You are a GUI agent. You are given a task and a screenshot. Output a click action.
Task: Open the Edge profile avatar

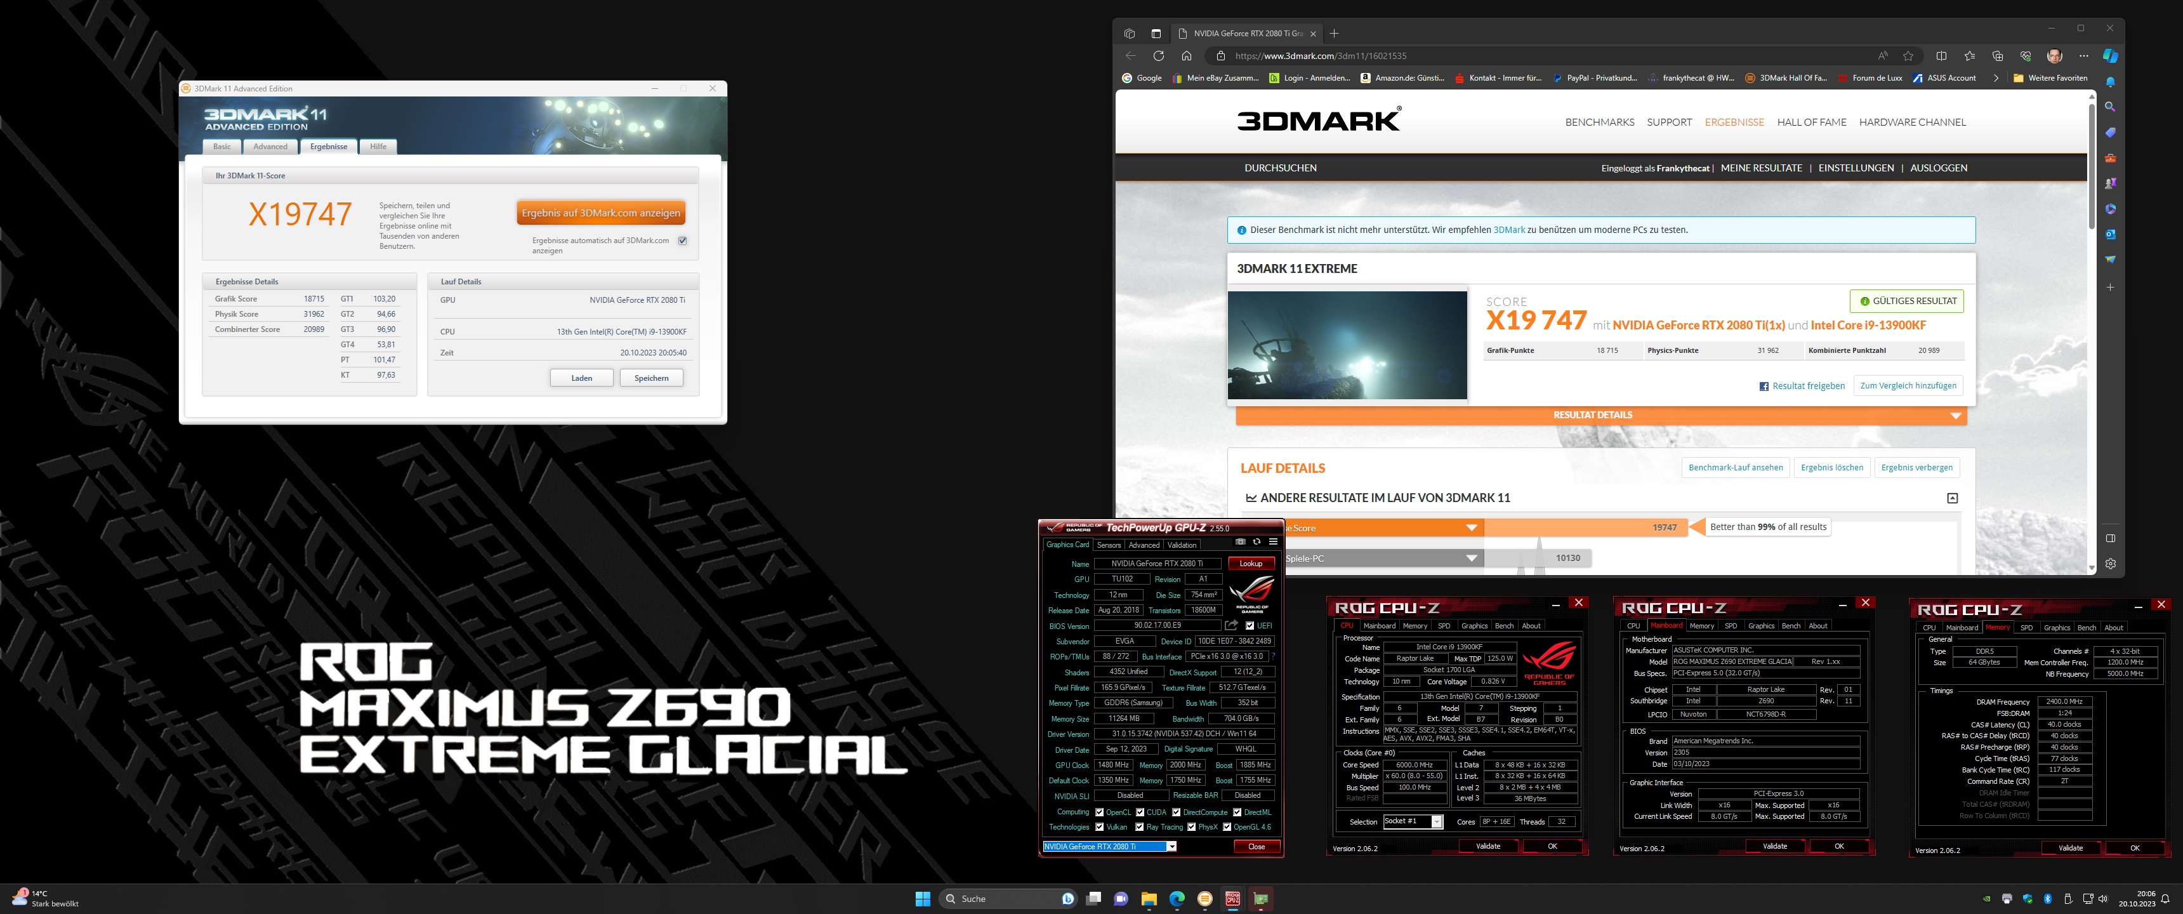[x=2054, y=56]
